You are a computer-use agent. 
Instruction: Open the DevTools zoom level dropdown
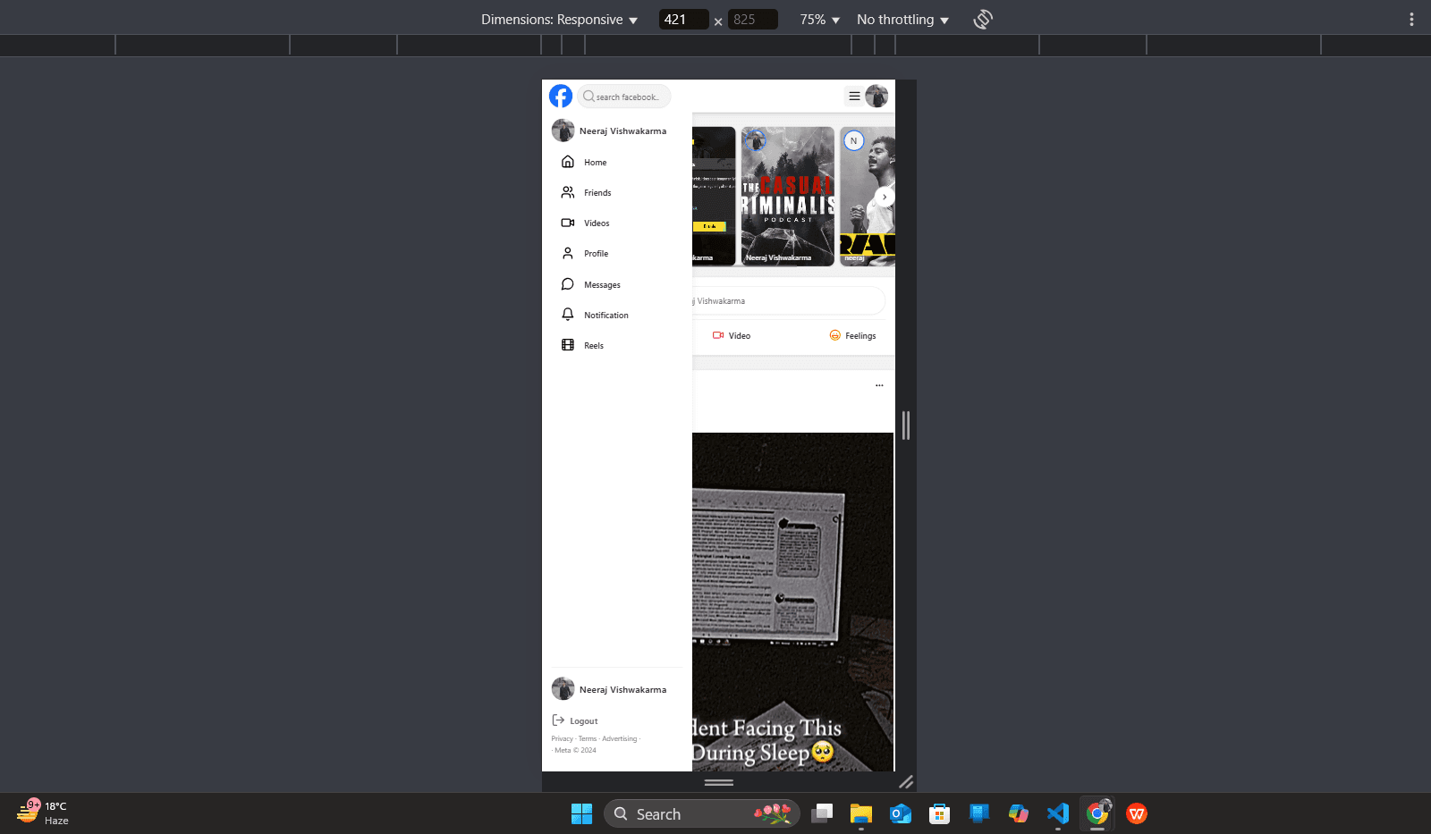point(817,19)
